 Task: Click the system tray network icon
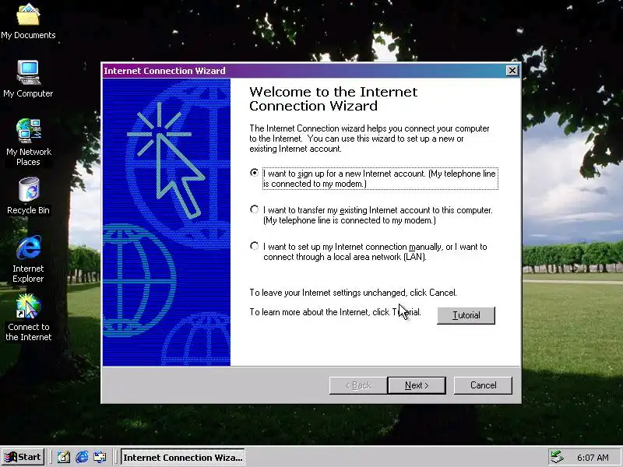pyautogui.click(x=557, y=458)
